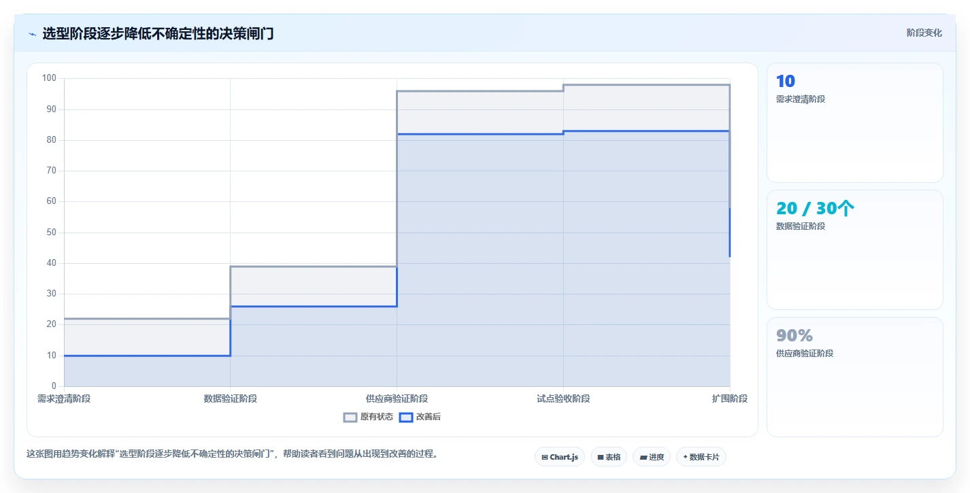Toggle the 原有状态 legend series
Viewport: 970px width, 493px height.
click(369, 417)
